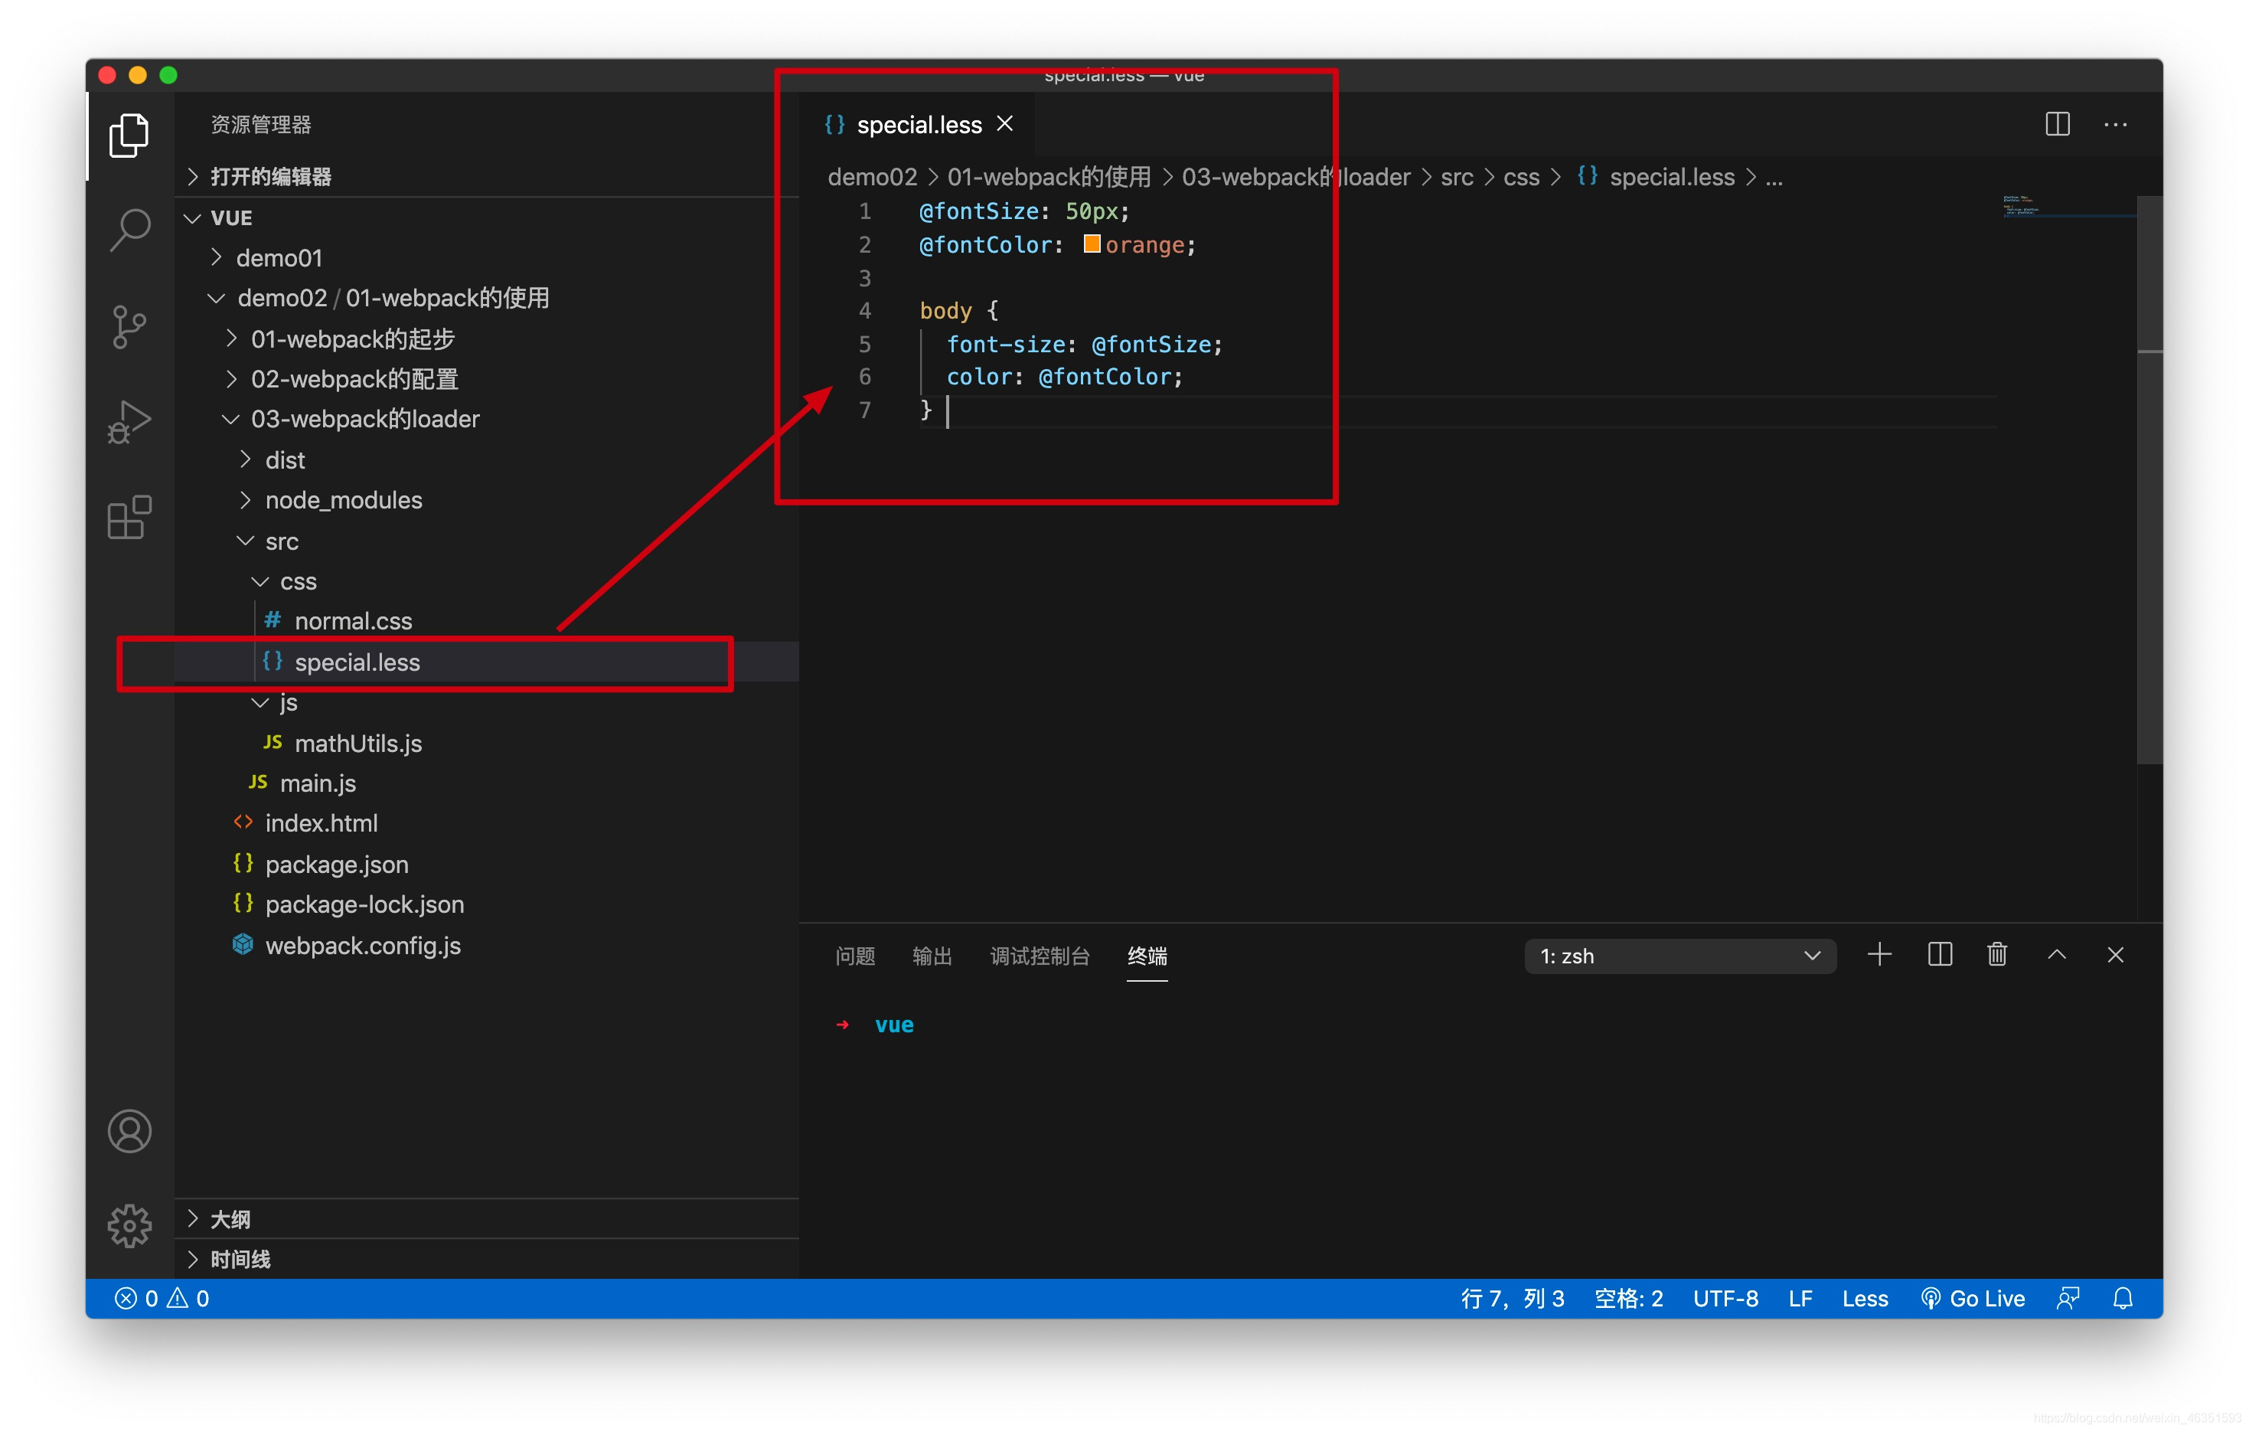
Task: Open the Source Control view
Action: 129,327
